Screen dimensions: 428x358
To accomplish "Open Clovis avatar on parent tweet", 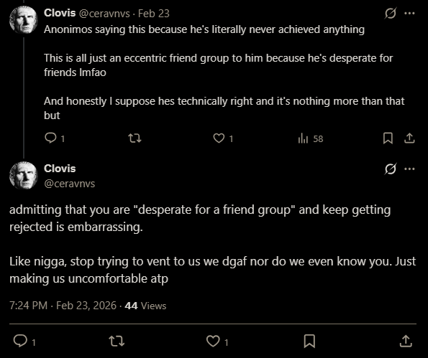I will click(x=24, y=20).
